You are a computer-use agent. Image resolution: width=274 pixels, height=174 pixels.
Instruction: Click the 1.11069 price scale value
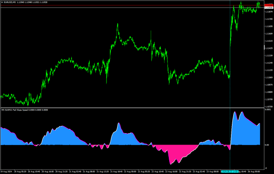click(269, 78)
